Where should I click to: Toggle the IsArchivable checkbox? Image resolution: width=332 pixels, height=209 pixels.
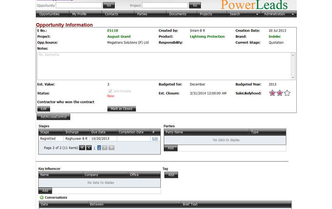(x=110, y=91)
